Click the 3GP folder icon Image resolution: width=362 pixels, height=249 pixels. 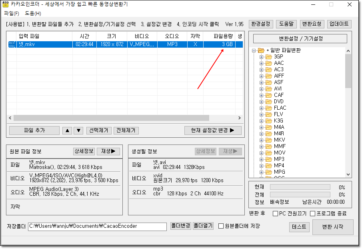click(x=268, y=57)
